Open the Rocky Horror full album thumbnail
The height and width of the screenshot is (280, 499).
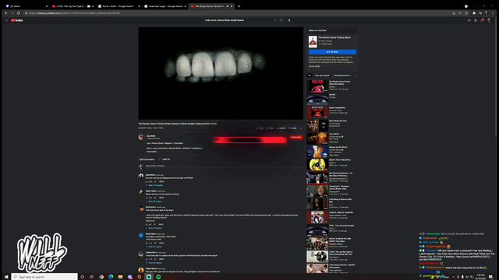tap(317, 86)
